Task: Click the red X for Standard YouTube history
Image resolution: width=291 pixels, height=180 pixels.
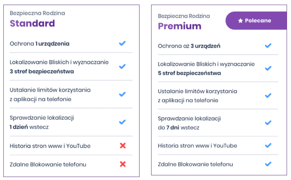Action: 123,146
